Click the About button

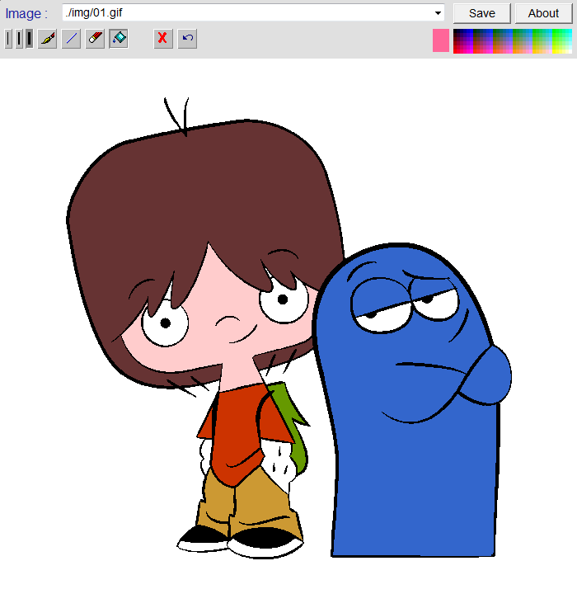[x=544, y=13]
